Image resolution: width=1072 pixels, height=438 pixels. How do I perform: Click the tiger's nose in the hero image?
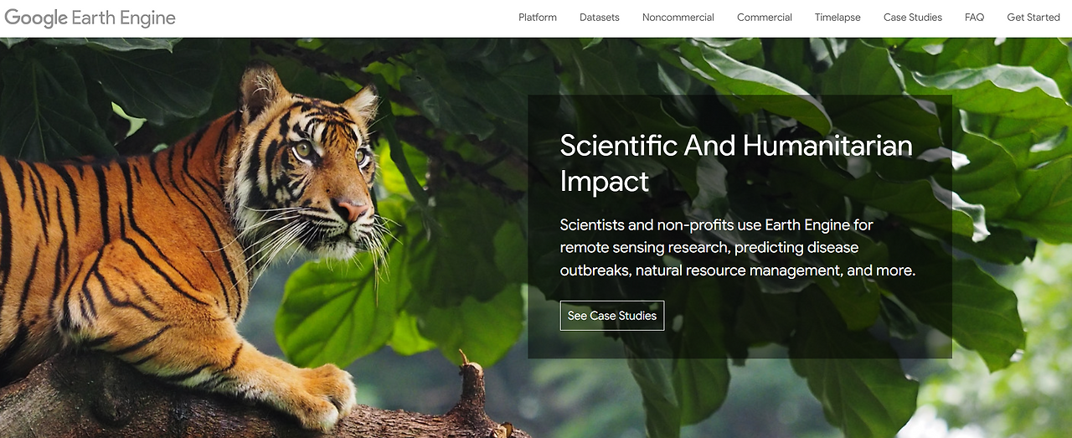[x=353, y=209]
